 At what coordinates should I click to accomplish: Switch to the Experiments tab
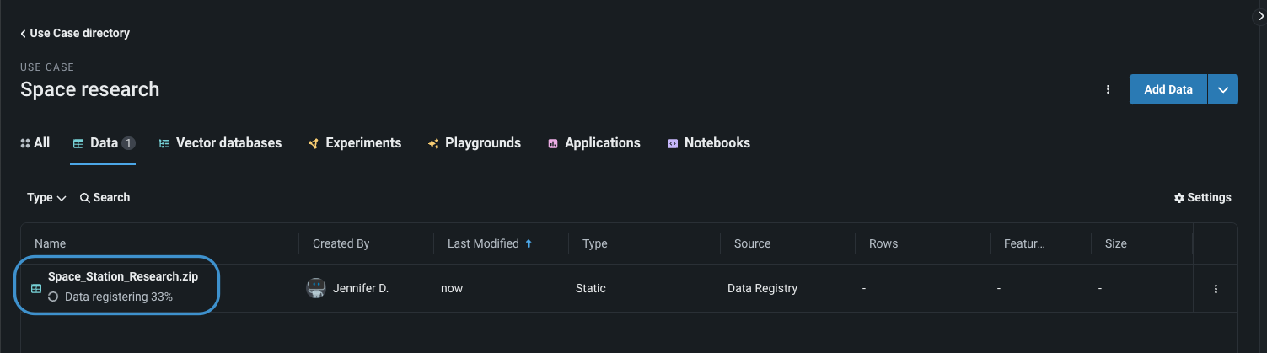pos(355,143)
